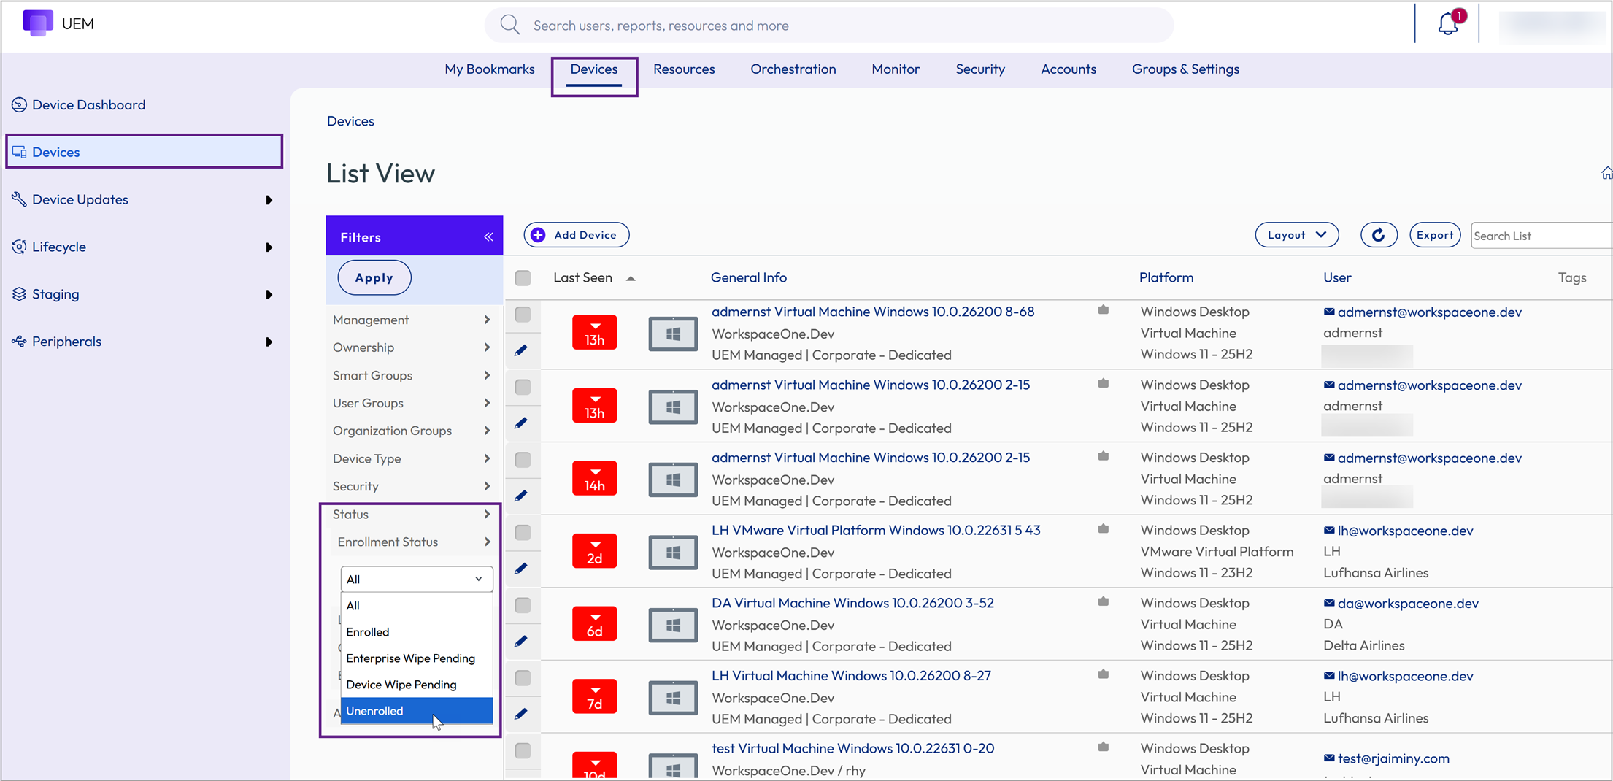Click the search magnifier icon
This screenshot has width=1613, height=781.
pos(509,25)
